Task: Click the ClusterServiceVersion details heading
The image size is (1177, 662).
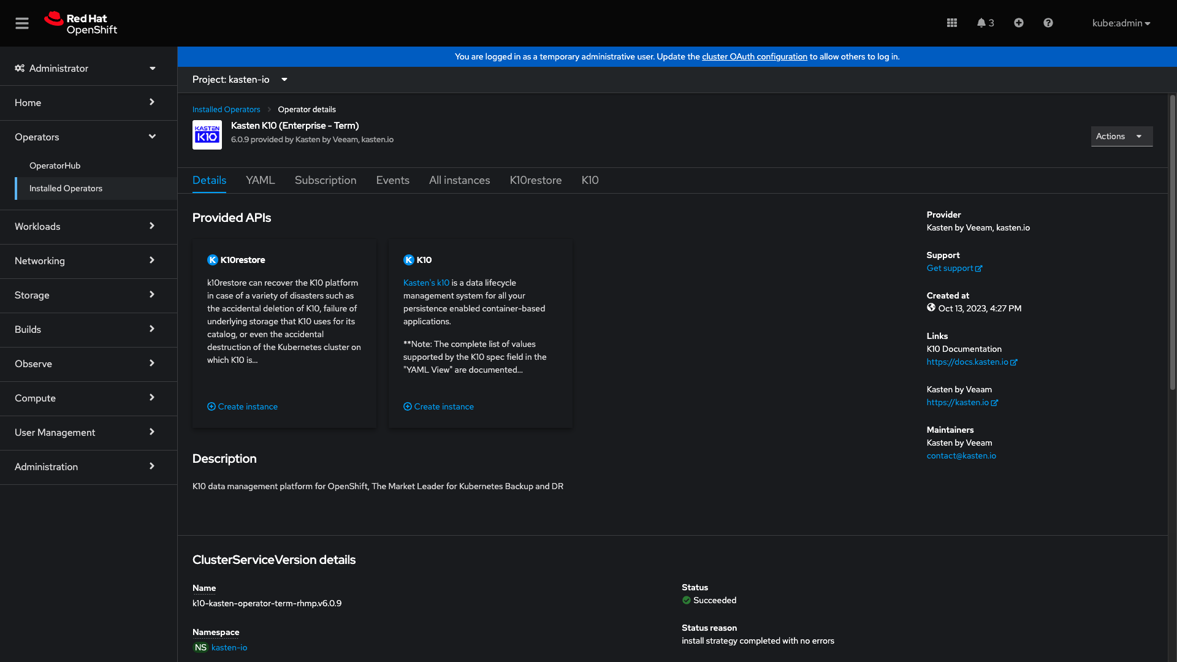Action: 274,560
